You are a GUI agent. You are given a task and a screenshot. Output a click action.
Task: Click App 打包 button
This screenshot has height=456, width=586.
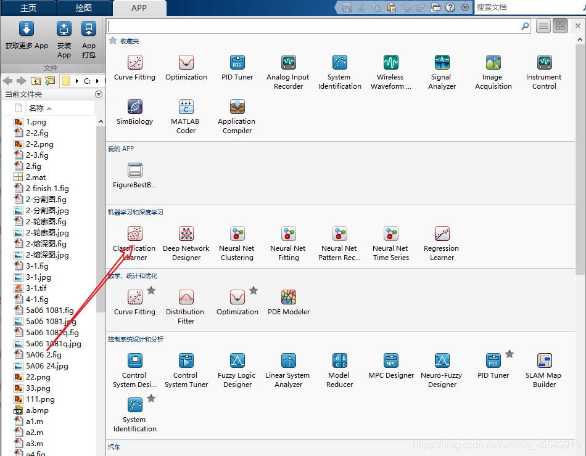[89, 39]
